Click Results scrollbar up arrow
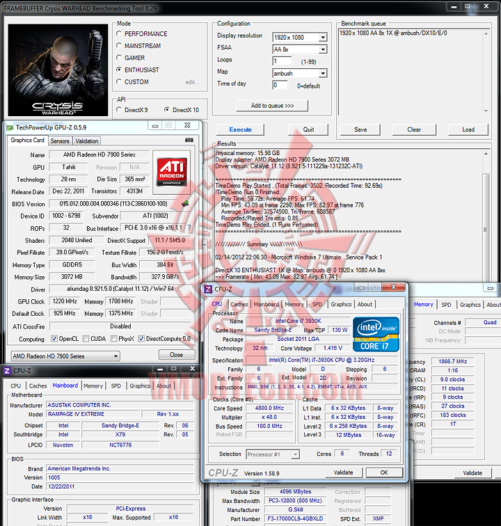This screenshot has width=501, height=526. pos(486,154)
